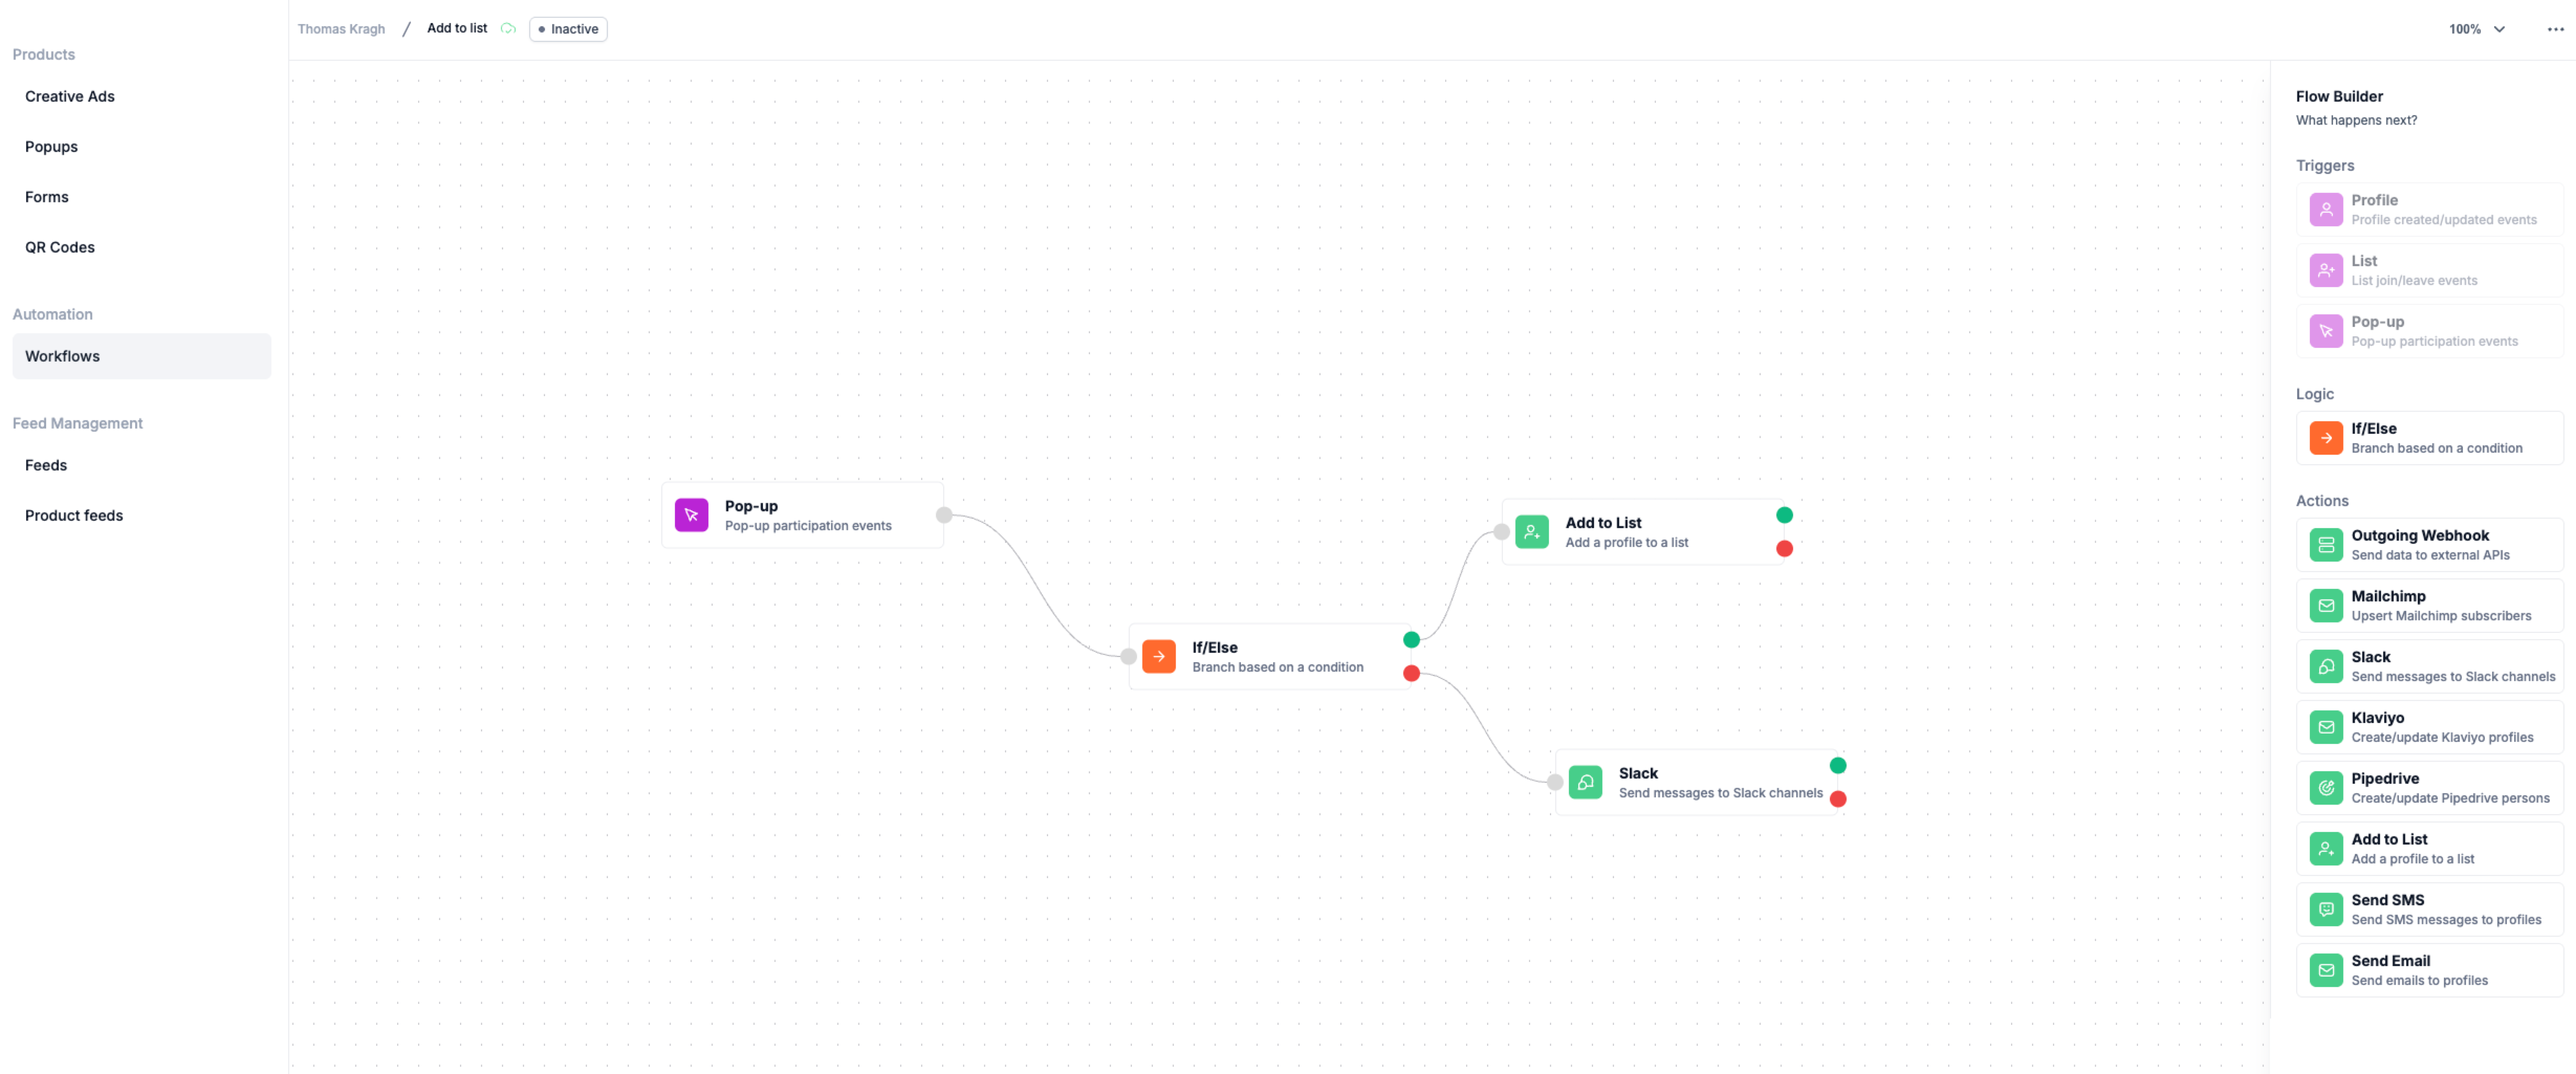Open the 100% zoom level dropdown
The image size is (2576, 1074).
(2476, 29)
